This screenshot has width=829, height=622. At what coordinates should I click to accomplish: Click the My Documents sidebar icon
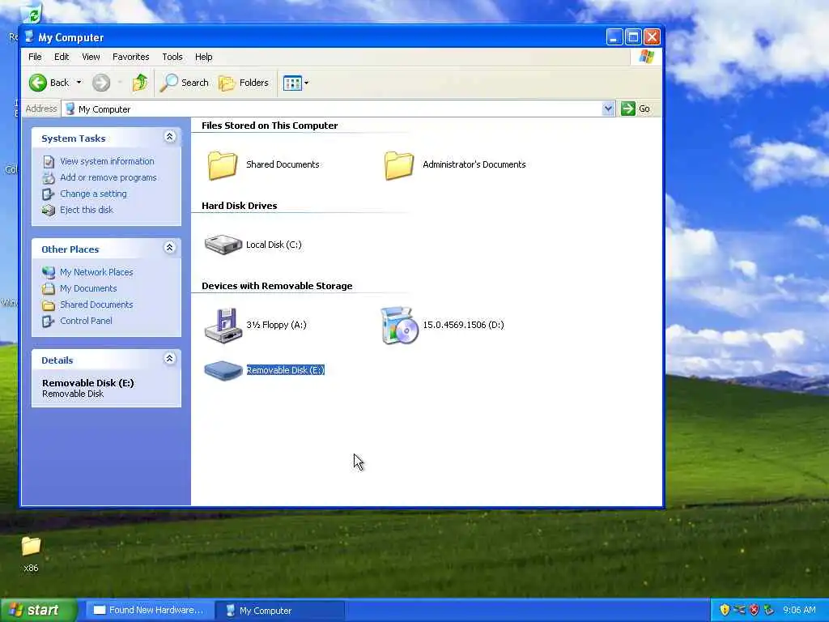48,288
